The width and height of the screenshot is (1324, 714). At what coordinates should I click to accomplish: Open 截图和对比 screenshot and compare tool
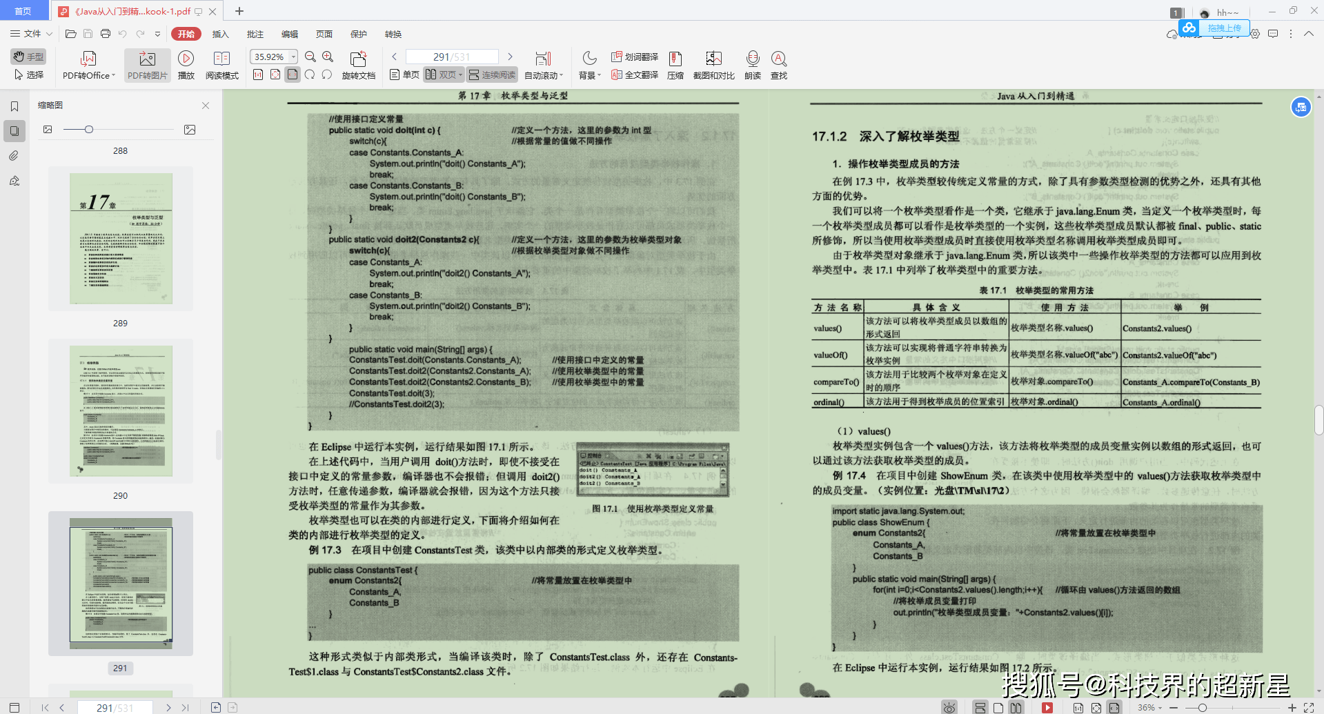(714, 66)
